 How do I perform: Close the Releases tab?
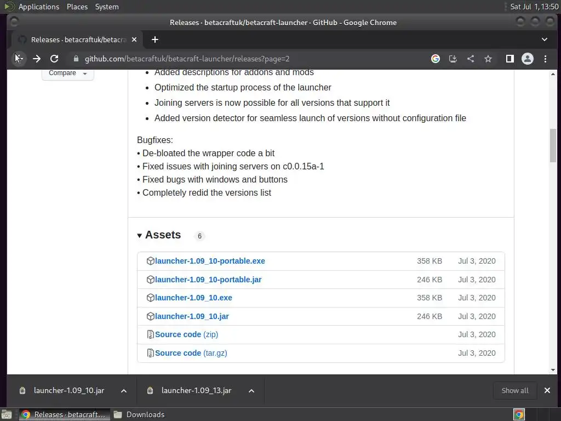tap(134, 39)
